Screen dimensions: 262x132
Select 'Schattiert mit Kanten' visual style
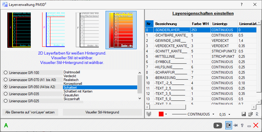pyautogui.click(x=78, y=91)
